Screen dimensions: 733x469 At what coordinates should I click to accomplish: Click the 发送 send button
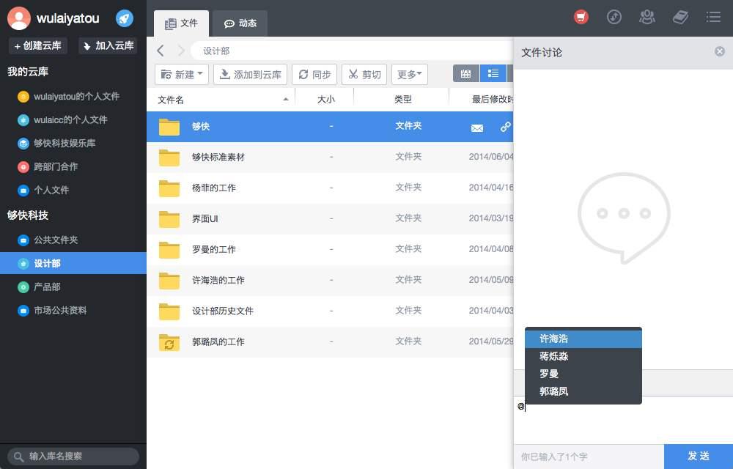tap(699, 456)
